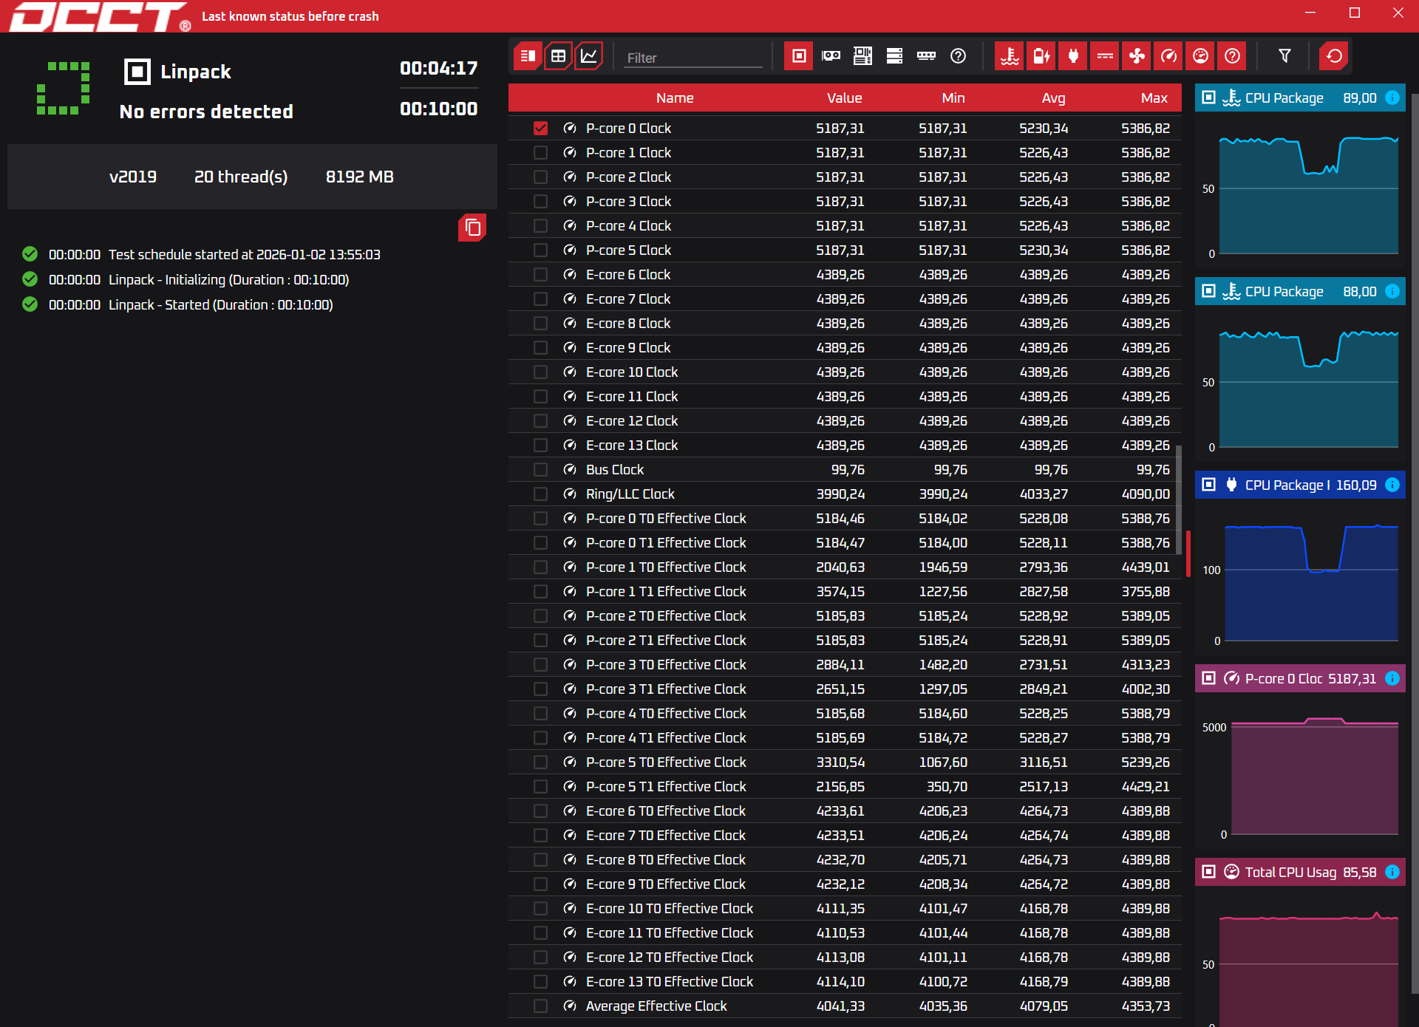Viewport: 1419px width, 1027px height.
Task: Sort the table by Max column
Action: point(1153,98)
